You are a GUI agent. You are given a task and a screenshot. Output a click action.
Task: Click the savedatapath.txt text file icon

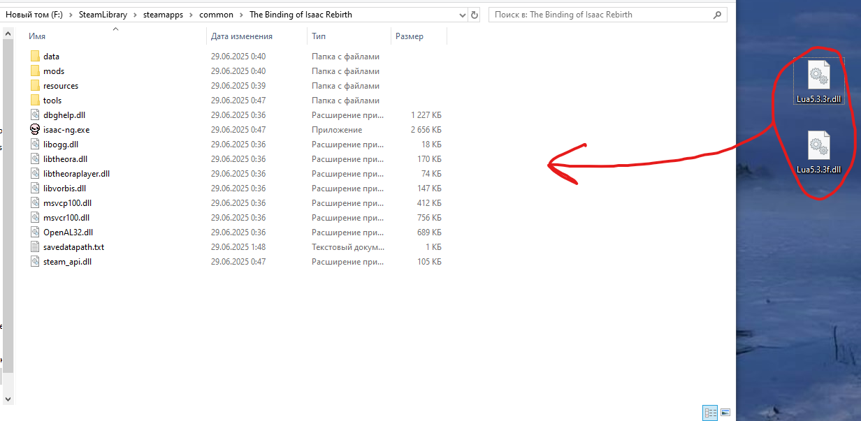tap(36, 246)
